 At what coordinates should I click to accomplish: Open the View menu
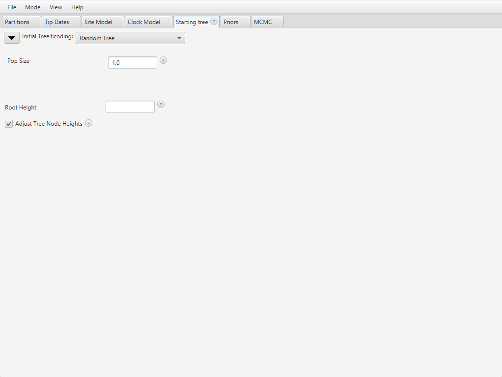click(56, 7)
